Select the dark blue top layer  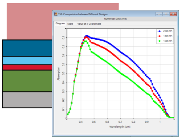(x=28, y=48)
